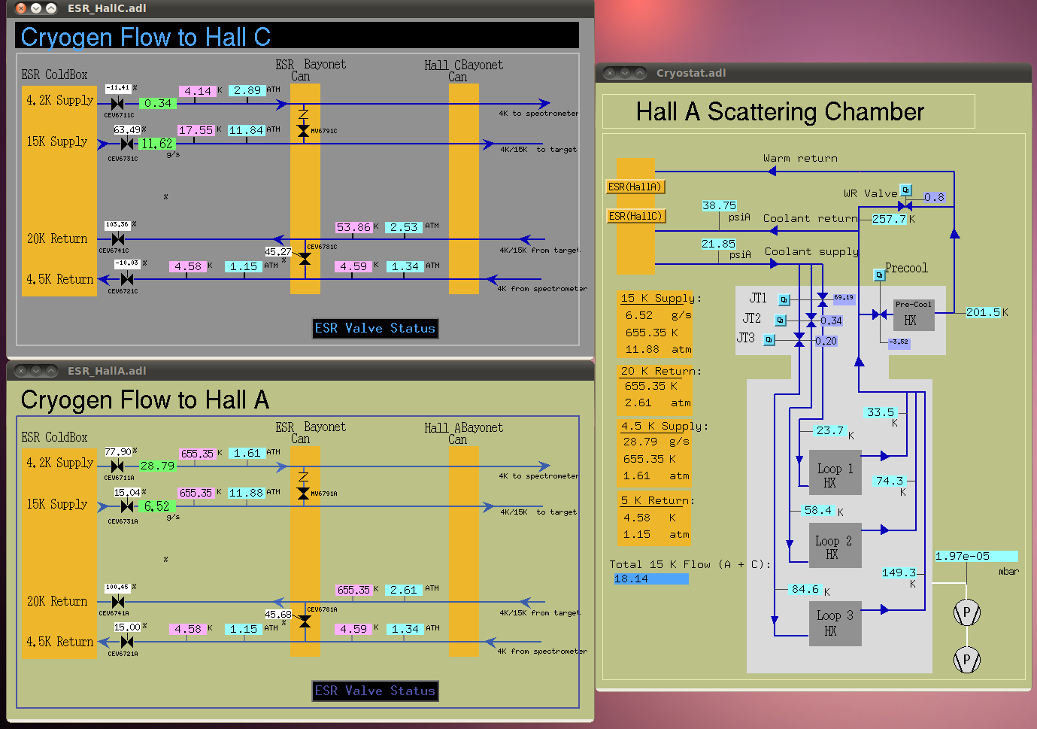Click Precool valve value -3.52
Screen dimensions: 1037x729
(x=899, y=342)
